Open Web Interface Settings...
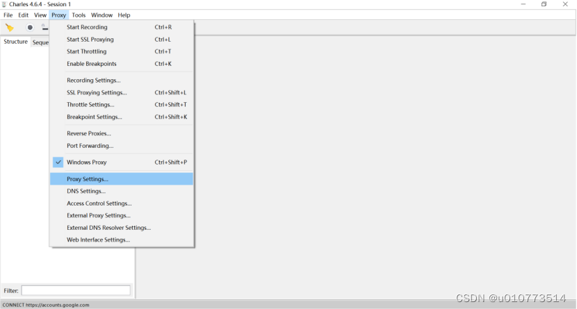Image resolution: width=577 pixels, height=309 pixels. 122,240
